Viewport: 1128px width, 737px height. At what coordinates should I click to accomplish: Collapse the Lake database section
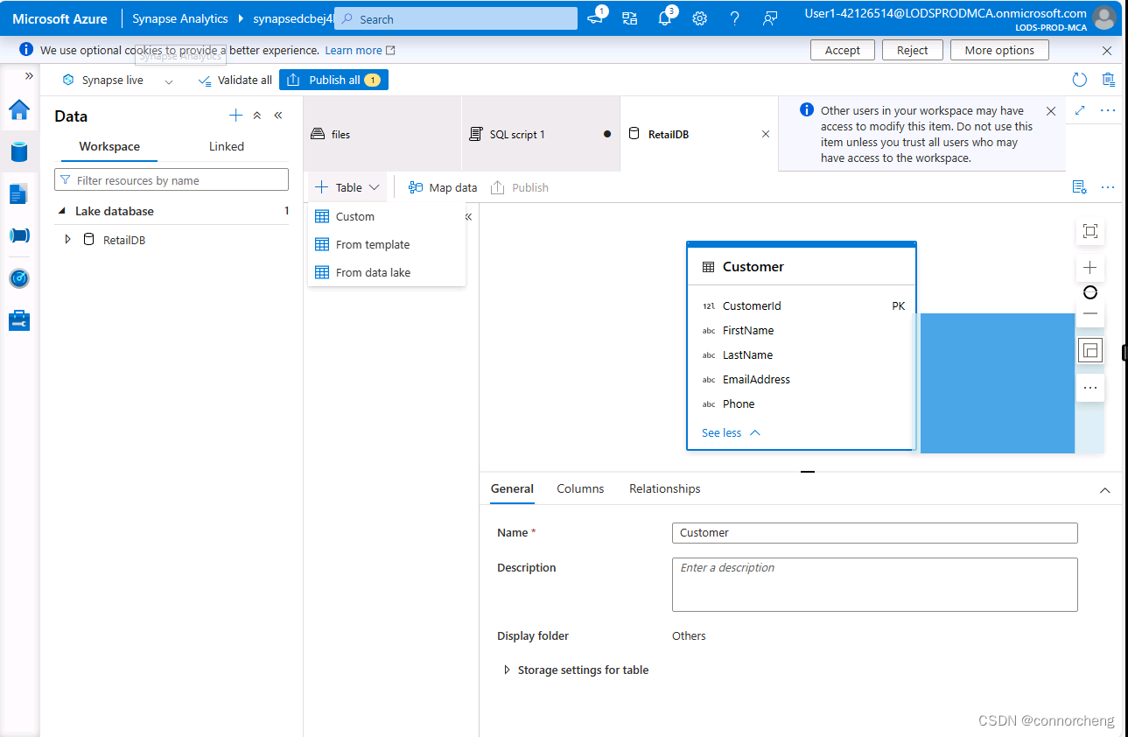(x=62, y=211)
